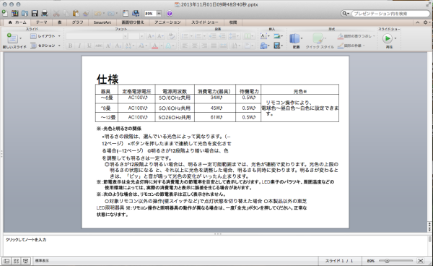Viewport: 433px width, 266px height.
Task: Click the slideshow view icon in status bar
Action: click(x=26, y=261)
